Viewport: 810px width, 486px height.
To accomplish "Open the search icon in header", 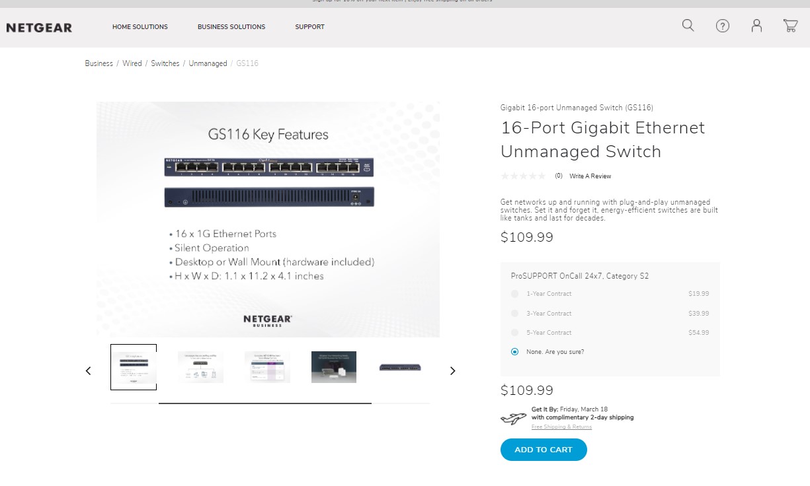I will 688,26.
